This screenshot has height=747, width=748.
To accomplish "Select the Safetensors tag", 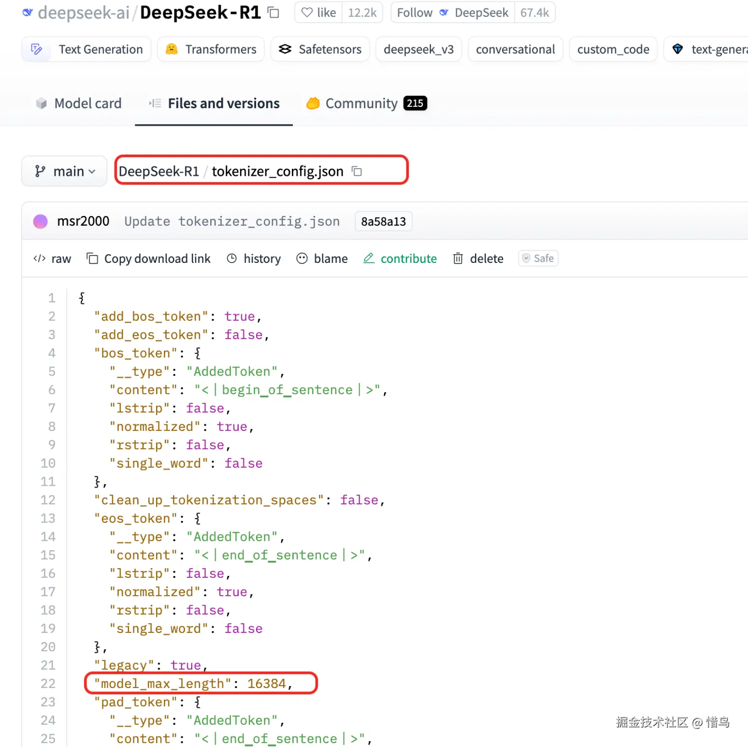I will [320, 49].
